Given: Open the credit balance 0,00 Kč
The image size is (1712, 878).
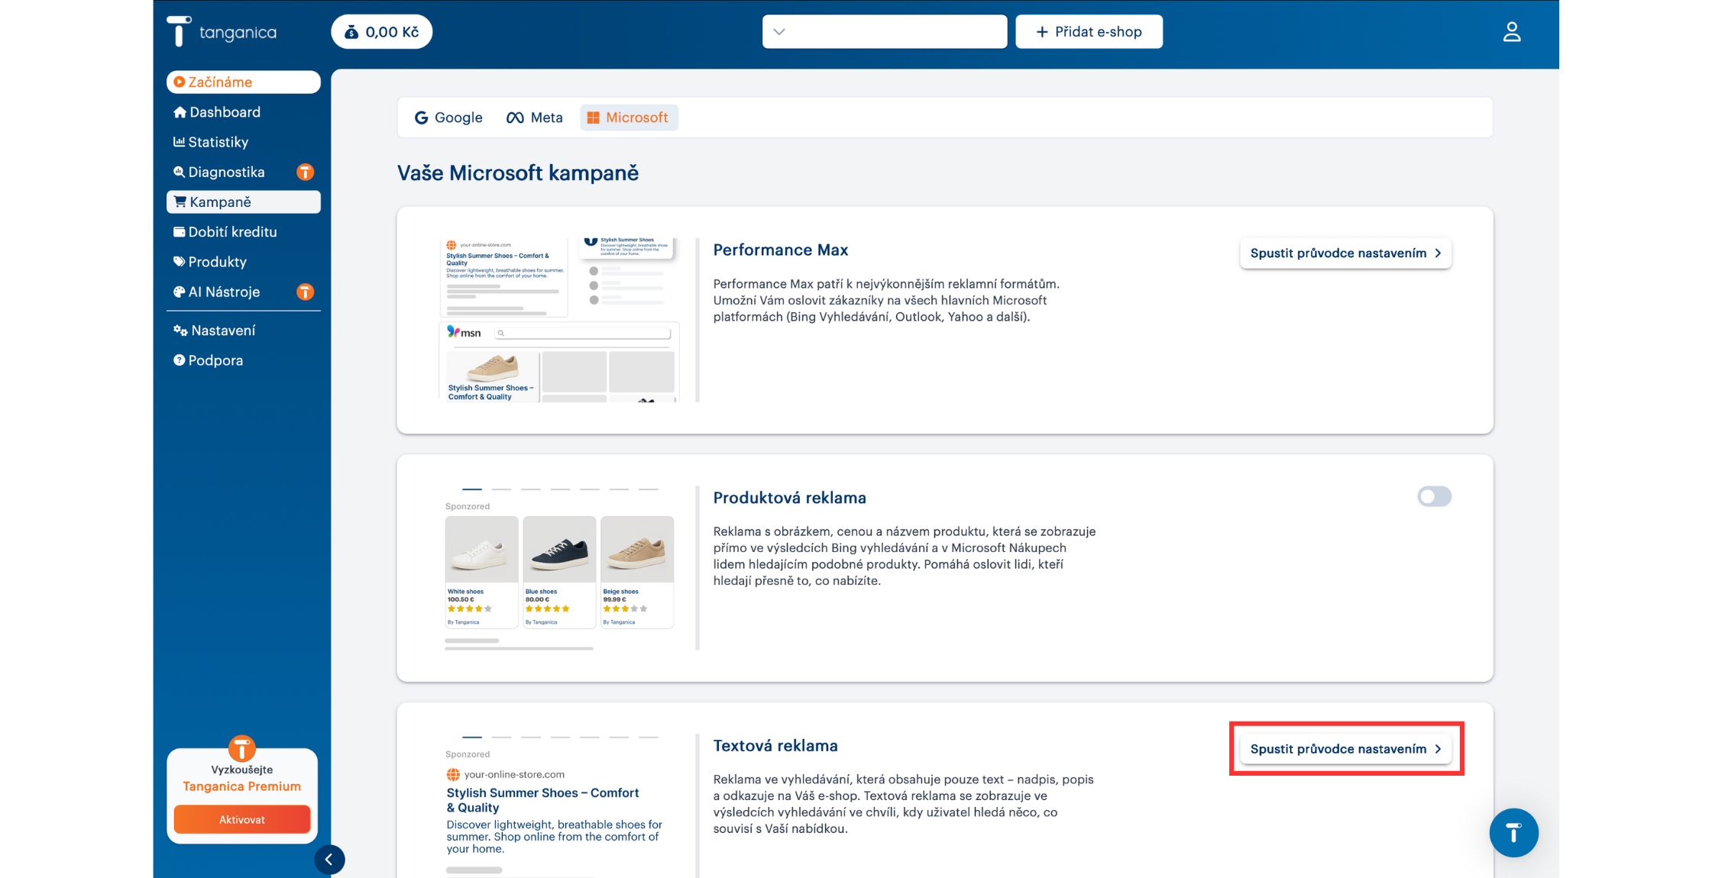Looking at the screenshot, I should coord(381,32).
